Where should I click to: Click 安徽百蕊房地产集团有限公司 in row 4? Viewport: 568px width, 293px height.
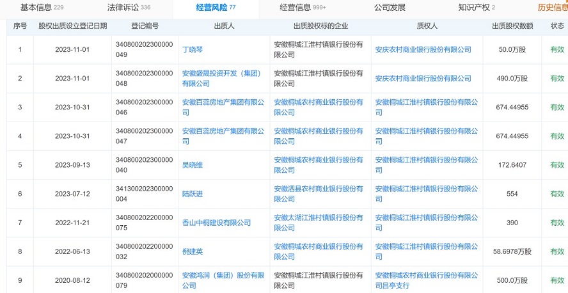tap(223, 136)
